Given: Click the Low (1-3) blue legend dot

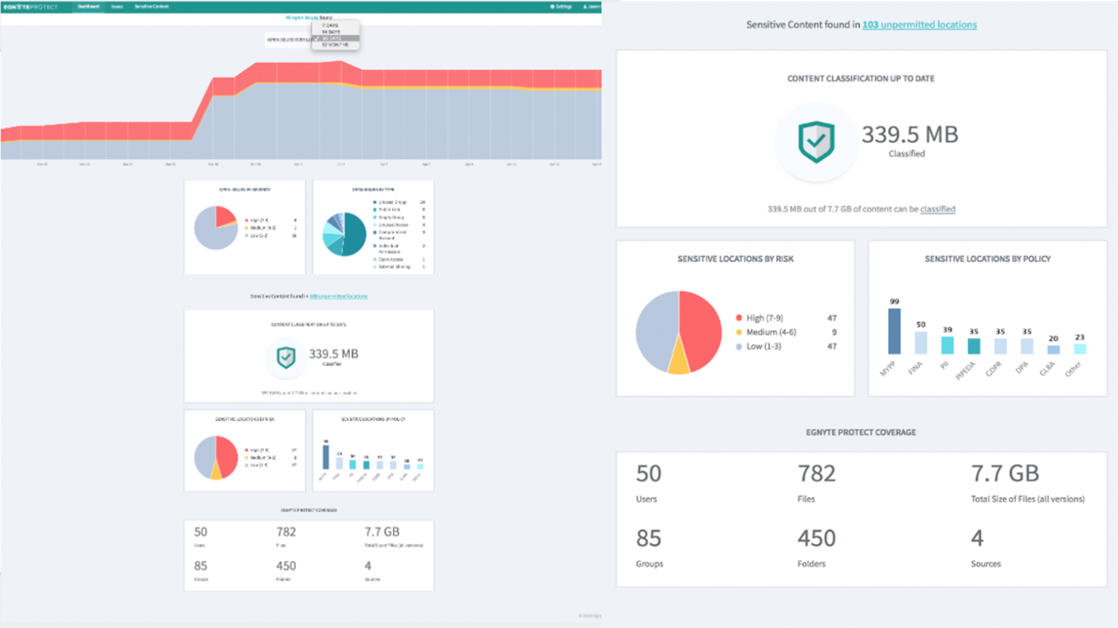Looking at the screenshot, I should [x=739, y=347].
